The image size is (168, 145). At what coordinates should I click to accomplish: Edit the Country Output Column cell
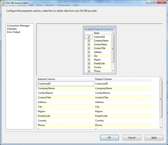[x=122, y=121]
